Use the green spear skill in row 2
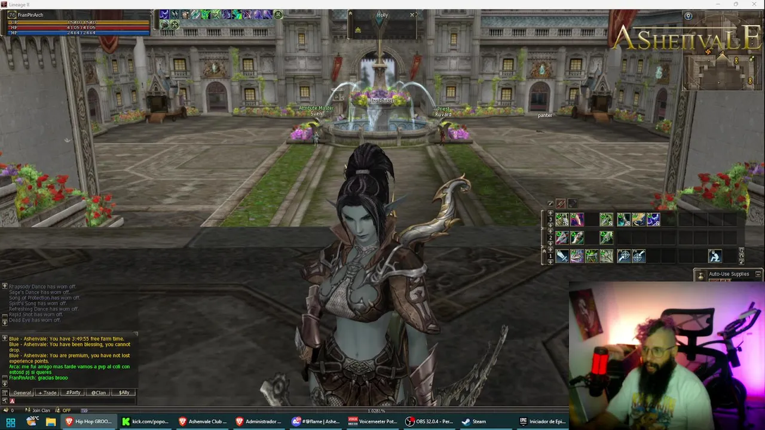Viewport: 765px width, 430px height. pos(607,238)
